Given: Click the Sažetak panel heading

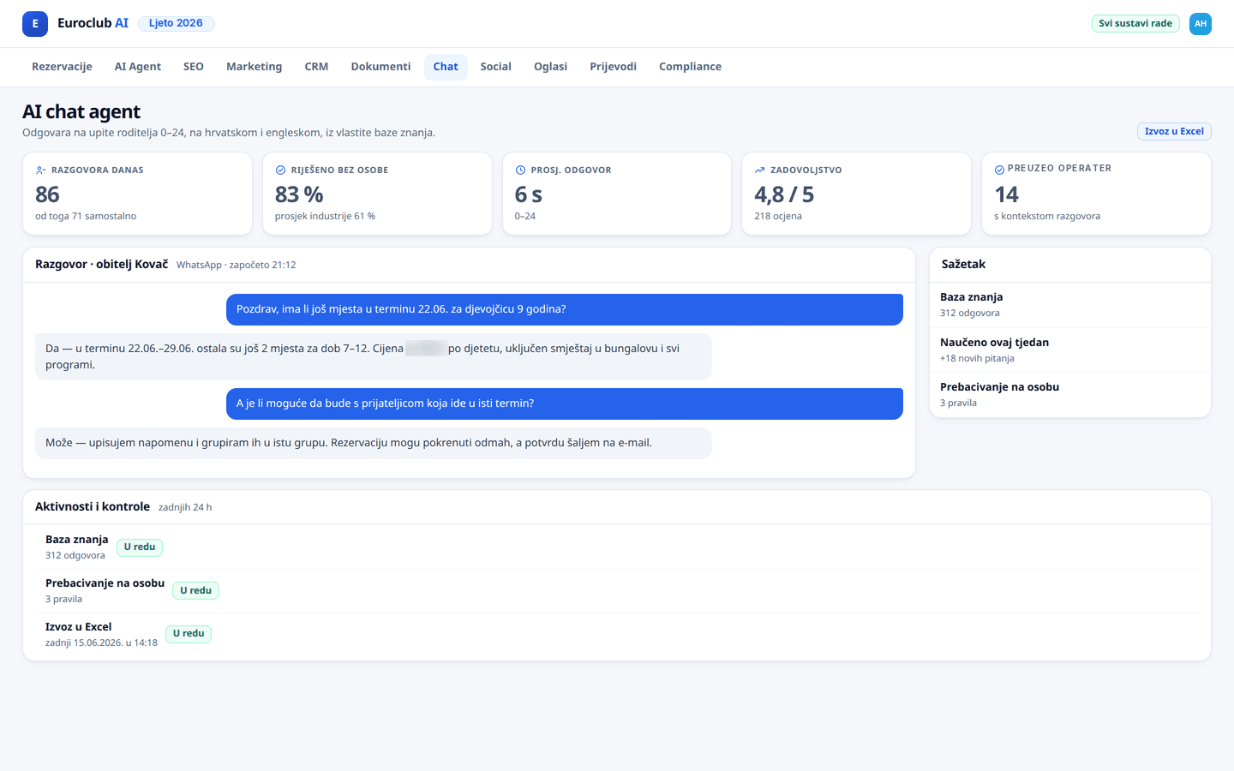Looking at the screenshot, I should [963, 264].
